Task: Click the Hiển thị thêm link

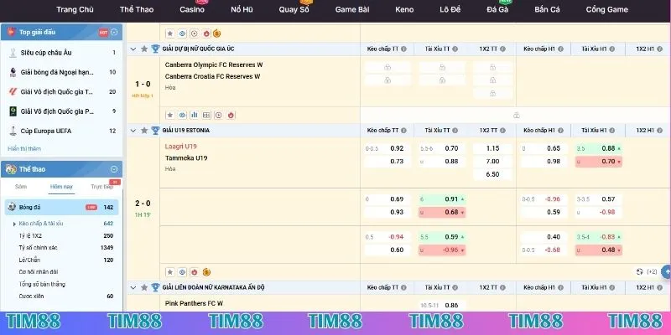Action: click(24, 148)
